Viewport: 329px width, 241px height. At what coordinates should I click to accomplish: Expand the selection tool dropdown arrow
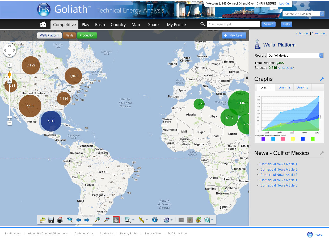[x=133, y=220]
